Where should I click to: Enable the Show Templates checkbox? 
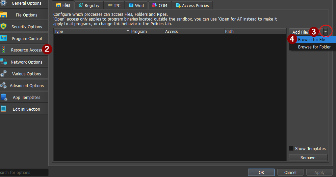tap(291, 148)
